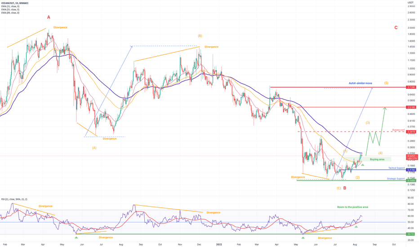Select the 'Autot-similar move' text annotation

360,84
